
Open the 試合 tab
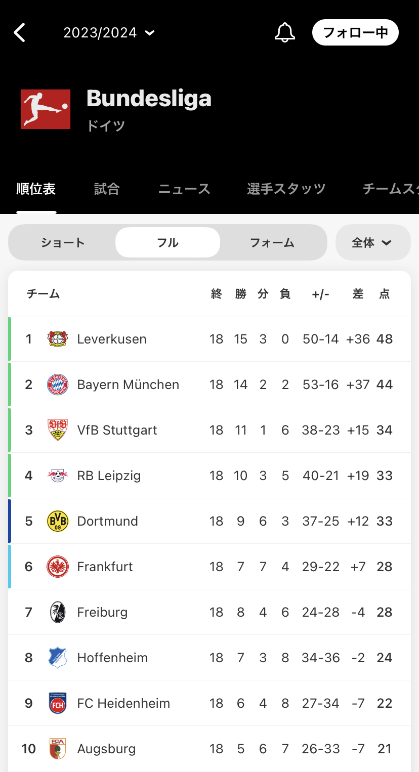point(107,189)
